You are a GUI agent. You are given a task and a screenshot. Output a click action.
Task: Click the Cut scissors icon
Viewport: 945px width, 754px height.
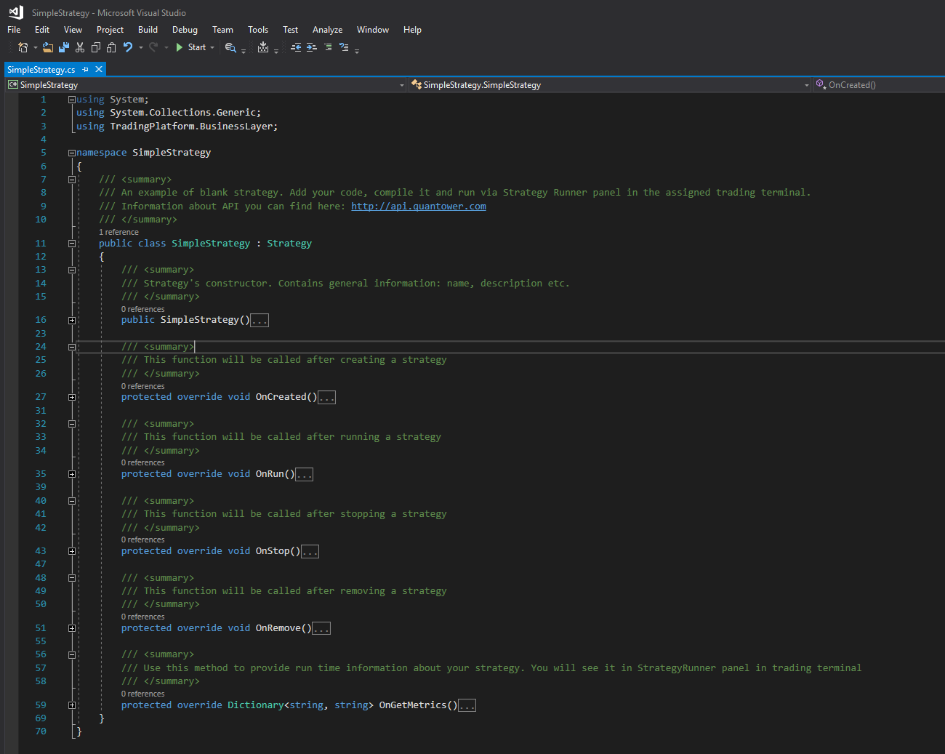coord(80,47)
